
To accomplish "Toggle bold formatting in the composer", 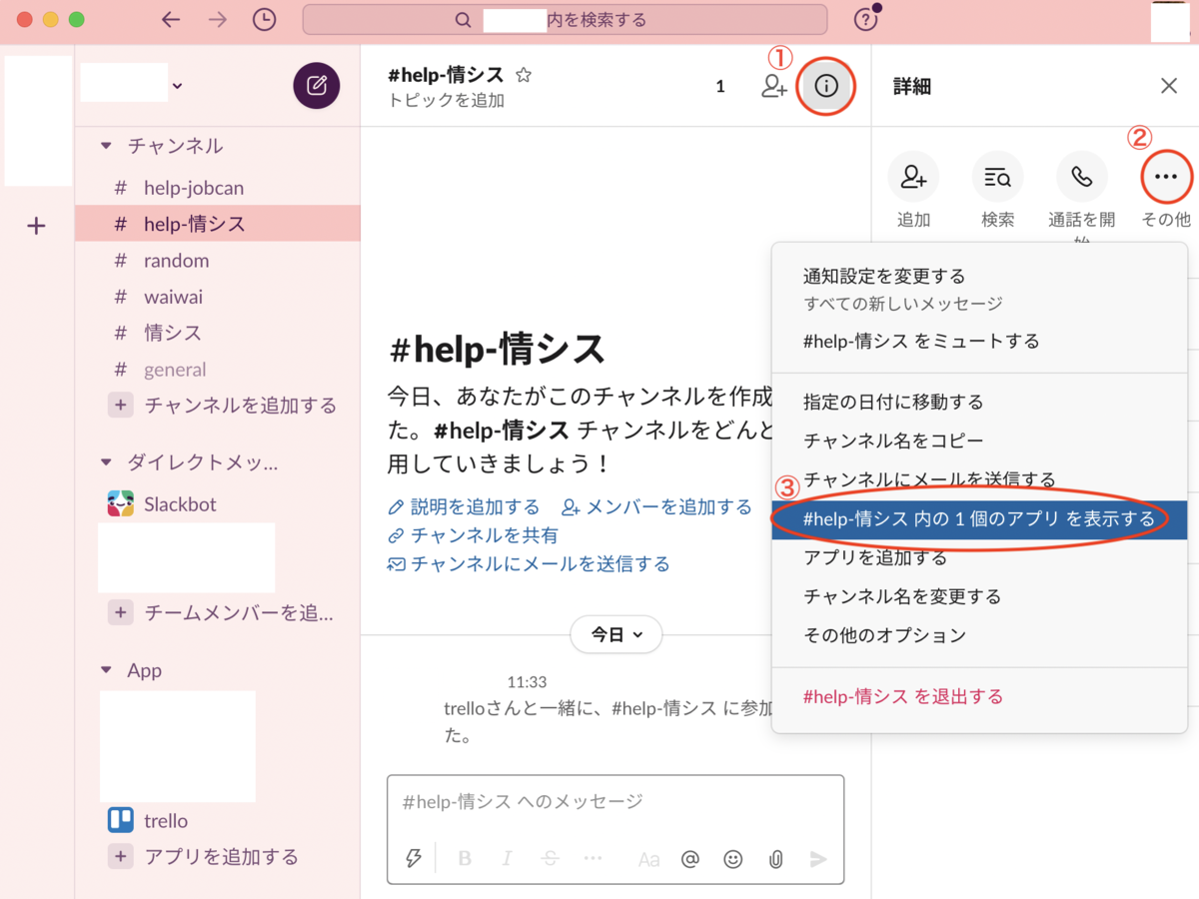I will 464,859.
